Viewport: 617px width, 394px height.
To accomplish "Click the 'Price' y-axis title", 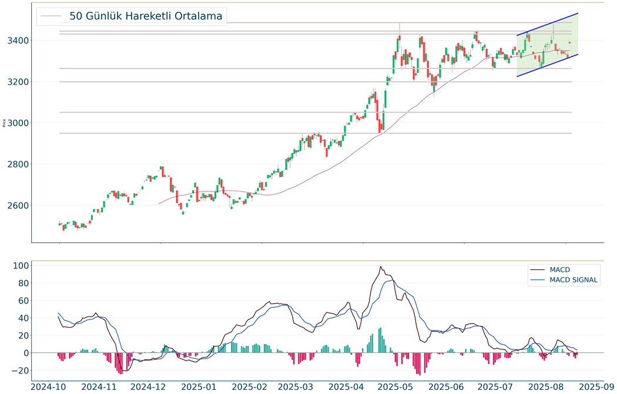I will (4, 123).
